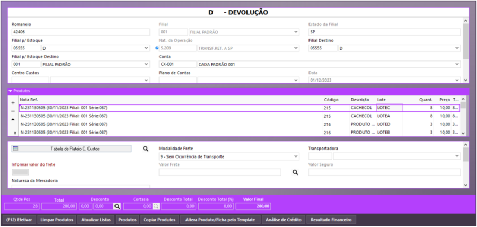Viewport: 477px width, 227px height.
Task: Click the Nat. da Operação code field 5.209
Action: 178,48
